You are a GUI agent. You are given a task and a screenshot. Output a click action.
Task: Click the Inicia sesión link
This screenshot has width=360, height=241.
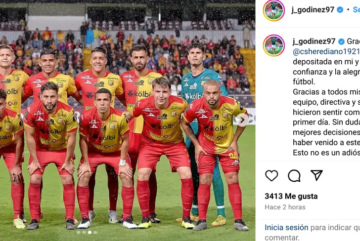pos(286,228)
